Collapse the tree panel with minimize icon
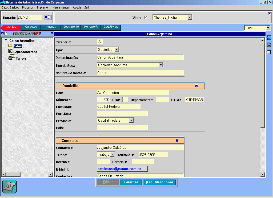This screenshot has width=273, height=198. click(x=52, y=33)
